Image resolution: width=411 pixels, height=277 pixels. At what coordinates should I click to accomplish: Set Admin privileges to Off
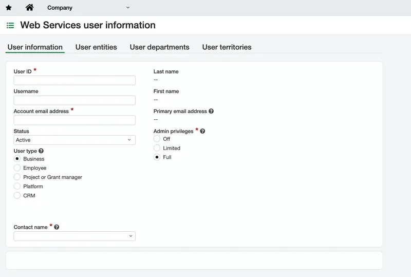click(x=157, y=139)
